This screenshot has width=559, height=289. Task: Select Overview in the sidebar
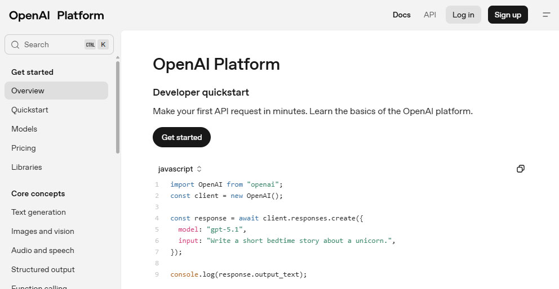coord(56,91)
